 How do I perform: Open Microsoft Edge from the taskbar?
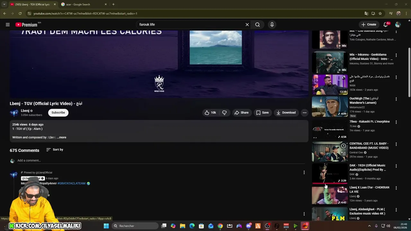192,226
